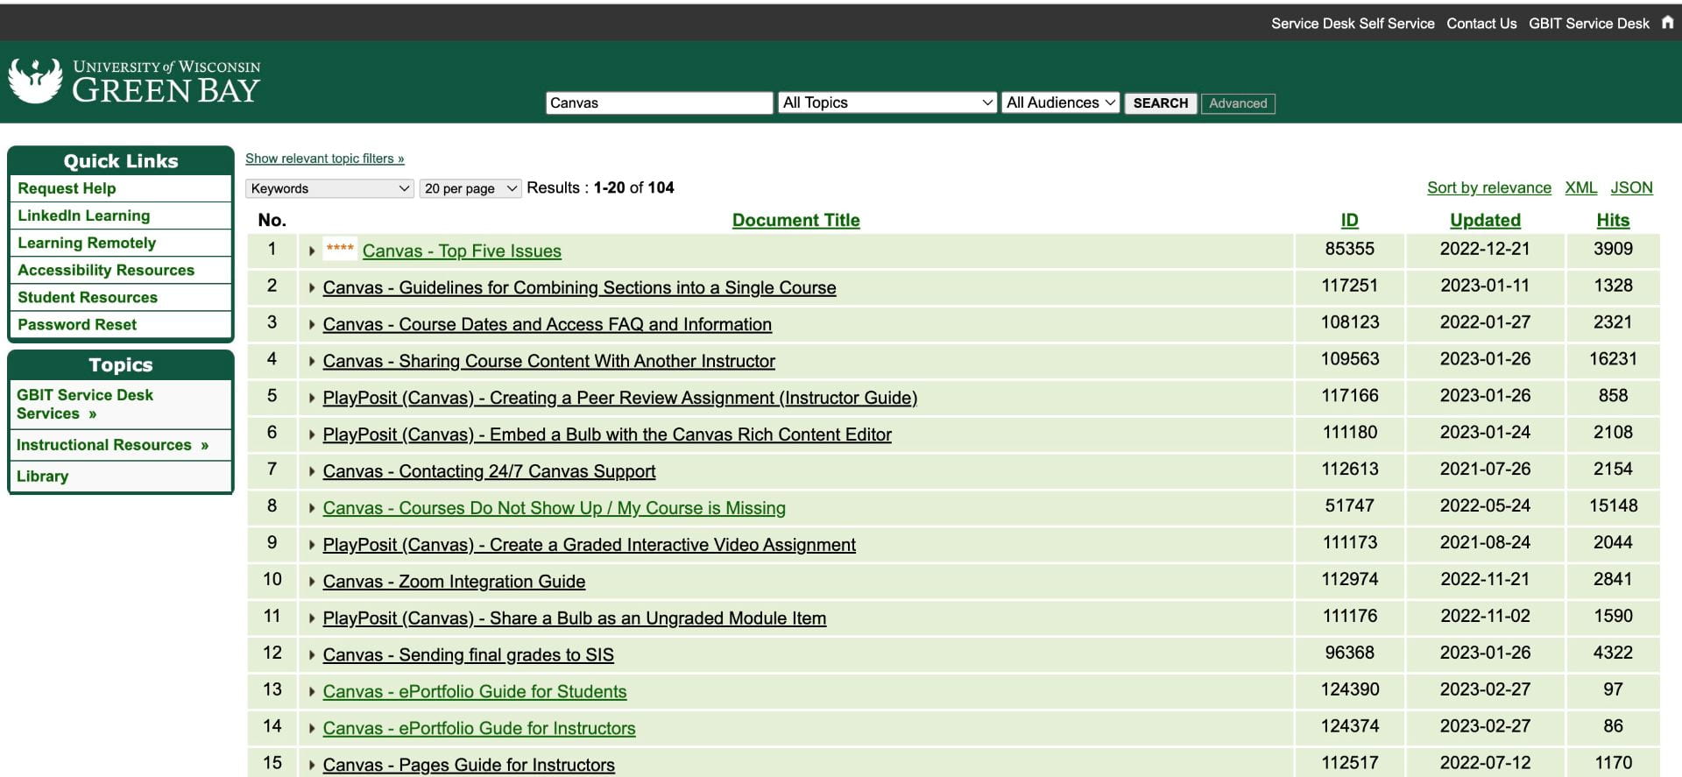
Task: Expand row for Share a Bulb as Ungraded Module Item
Action: pos(312,619)
